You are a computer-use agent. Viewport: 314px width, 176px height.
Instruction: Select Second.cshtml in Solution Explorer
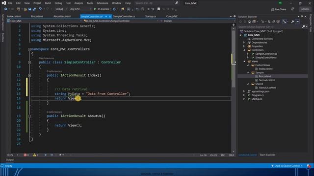point(267,80)
